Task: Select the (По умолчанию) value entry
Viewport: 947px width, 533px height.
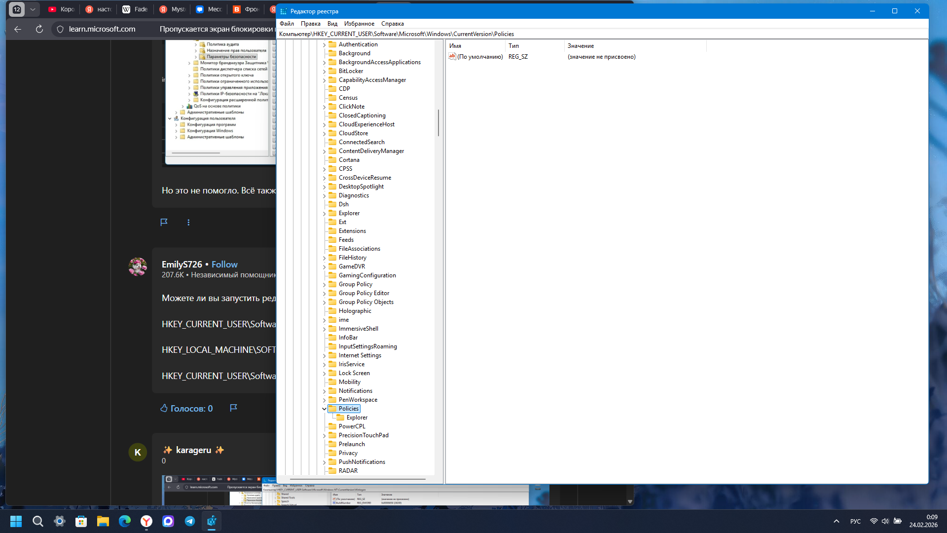Action: pyautogui.click(x=476, y=57)
